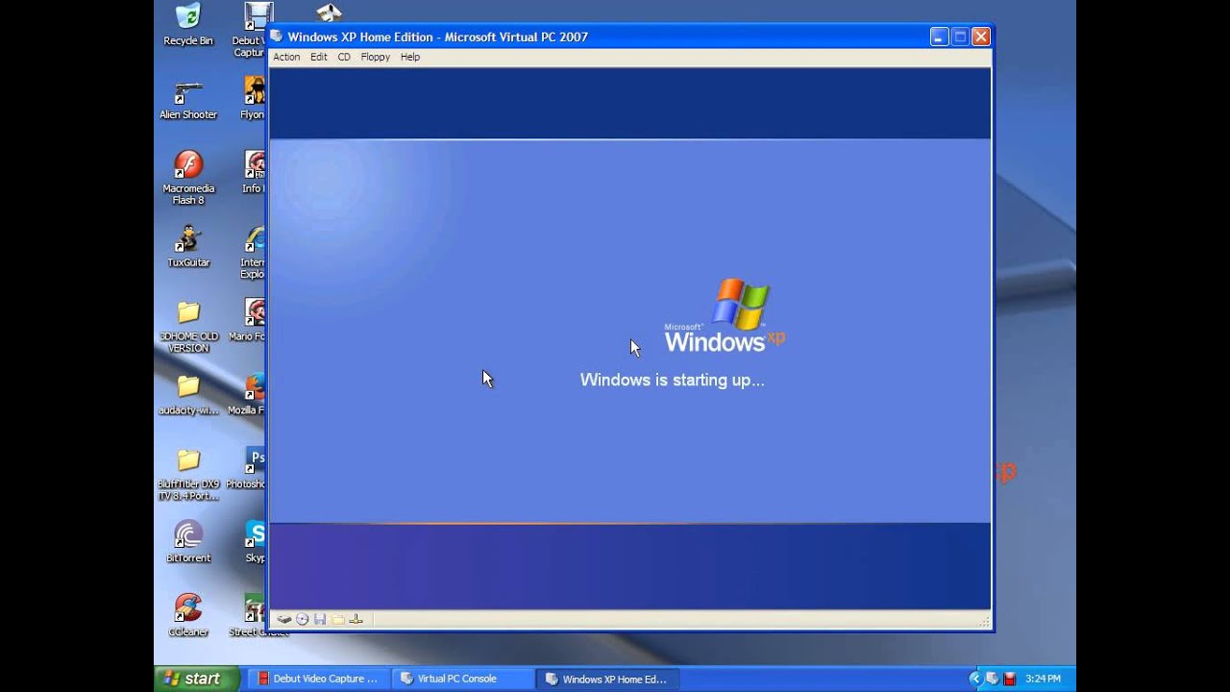Select the Street Cricket desktop shortcut
Image resolution: width=1230 pixels, height=692 pixels.
[250, 616]
